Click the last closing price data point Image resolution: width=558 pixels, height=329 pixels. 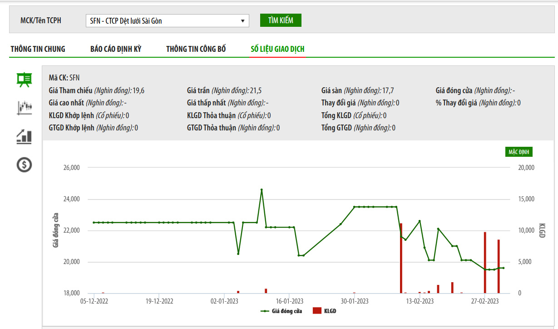[x=503, y=268]
